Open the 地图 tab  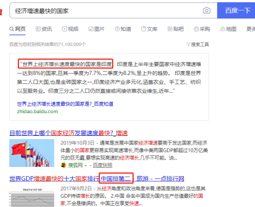point(228,29)
